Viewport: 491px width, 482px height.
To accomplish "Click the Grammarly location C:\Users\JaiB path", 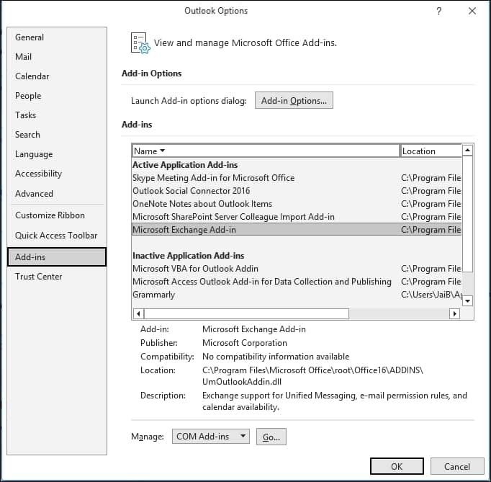I will click(x=431, y=295).
